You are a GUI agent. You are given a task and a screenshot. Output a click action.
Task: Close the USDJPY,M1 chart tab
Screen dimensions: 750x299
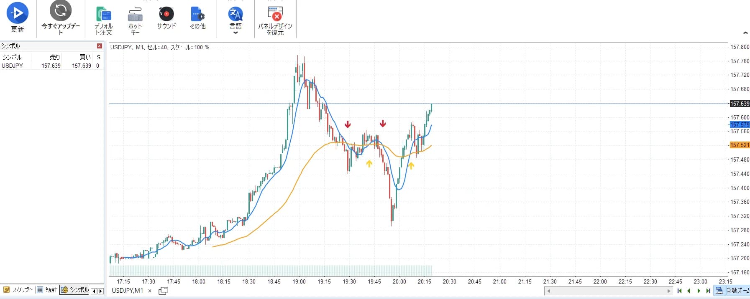[x=150, y=291]
